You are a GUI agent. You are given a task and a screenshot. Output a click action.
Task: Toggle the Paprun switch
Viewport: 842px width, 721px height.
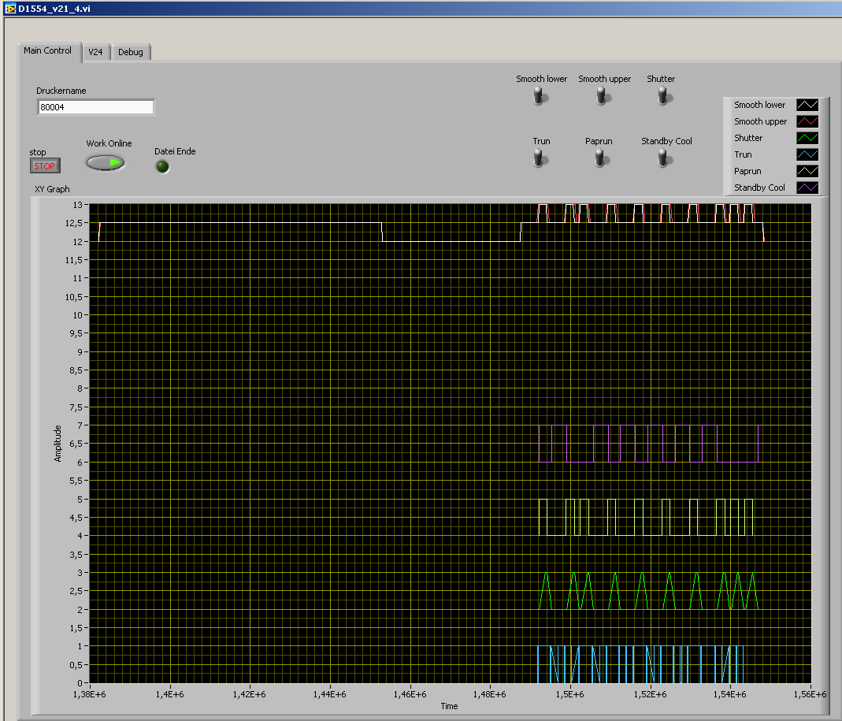(x=600, y=158)
